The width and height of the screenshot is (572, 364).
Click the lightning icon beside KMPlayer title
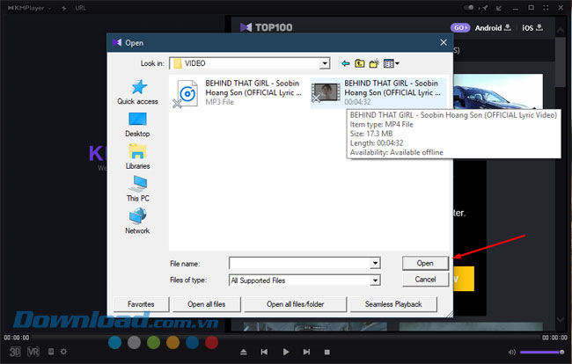64,8
